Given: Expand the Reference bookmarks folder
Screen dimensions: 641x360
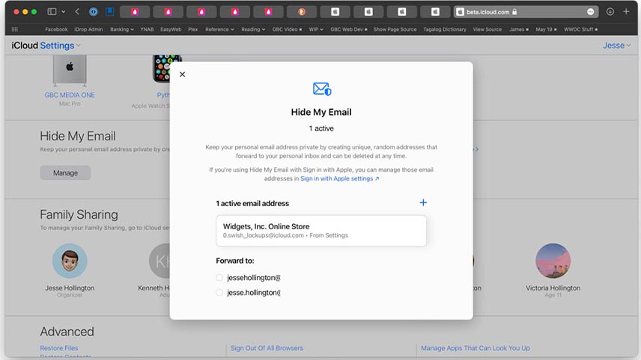Looking at the screenshot, I should pos(219,29).
